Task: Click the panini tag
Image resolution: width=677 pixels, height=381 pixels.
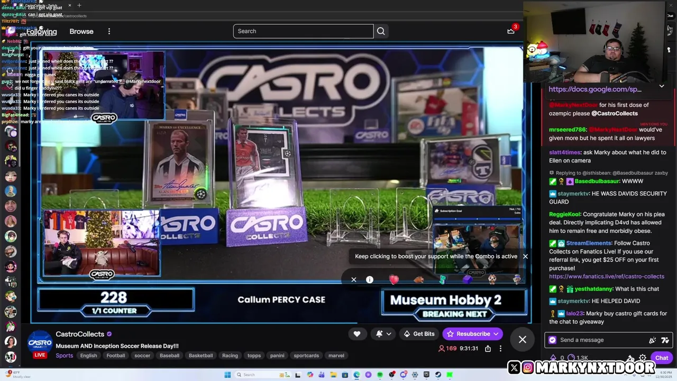Action: tap(277, 356)
